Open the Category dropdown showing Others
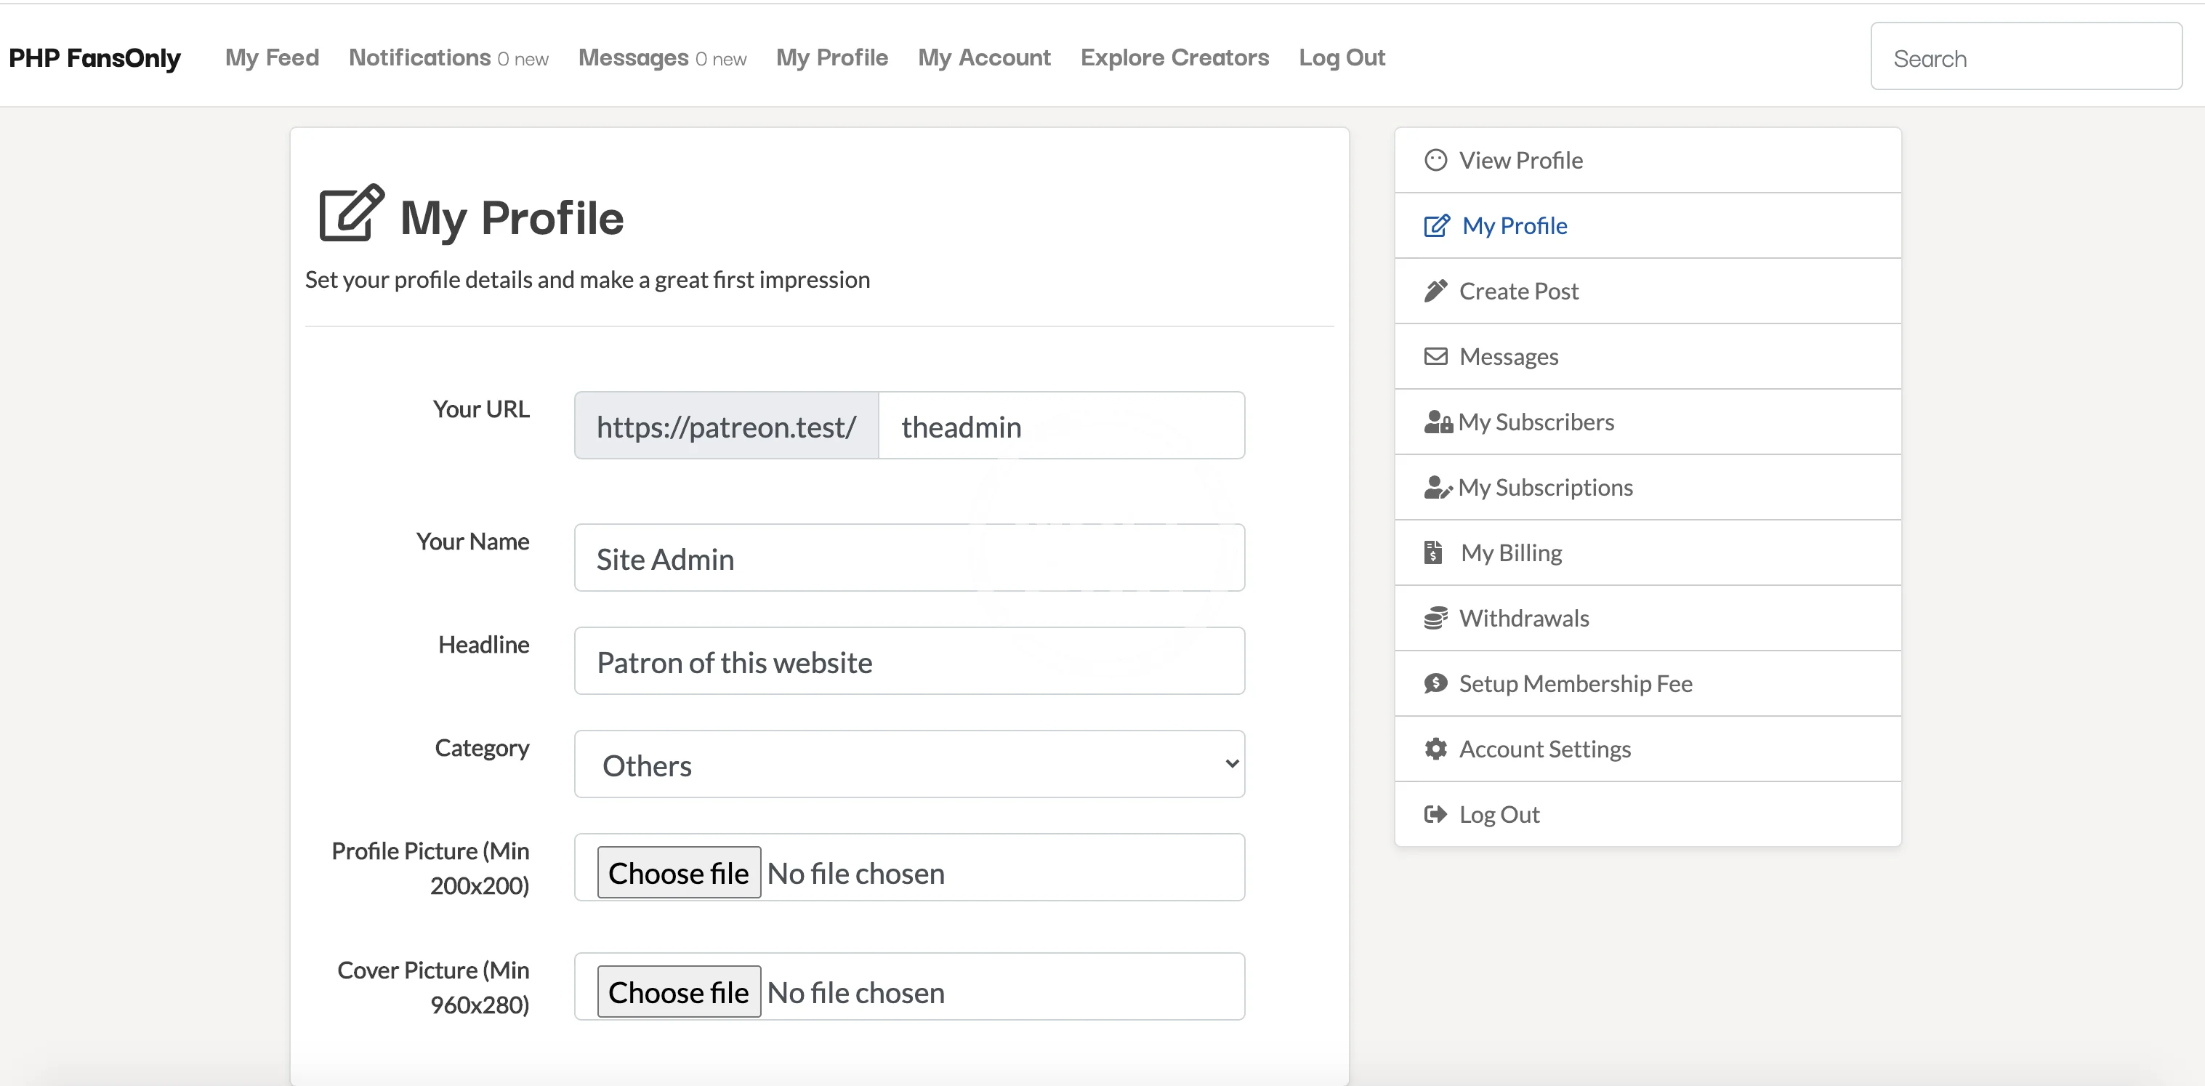The width and height of the screenshot is (2205, 1086). coord(909,764)
